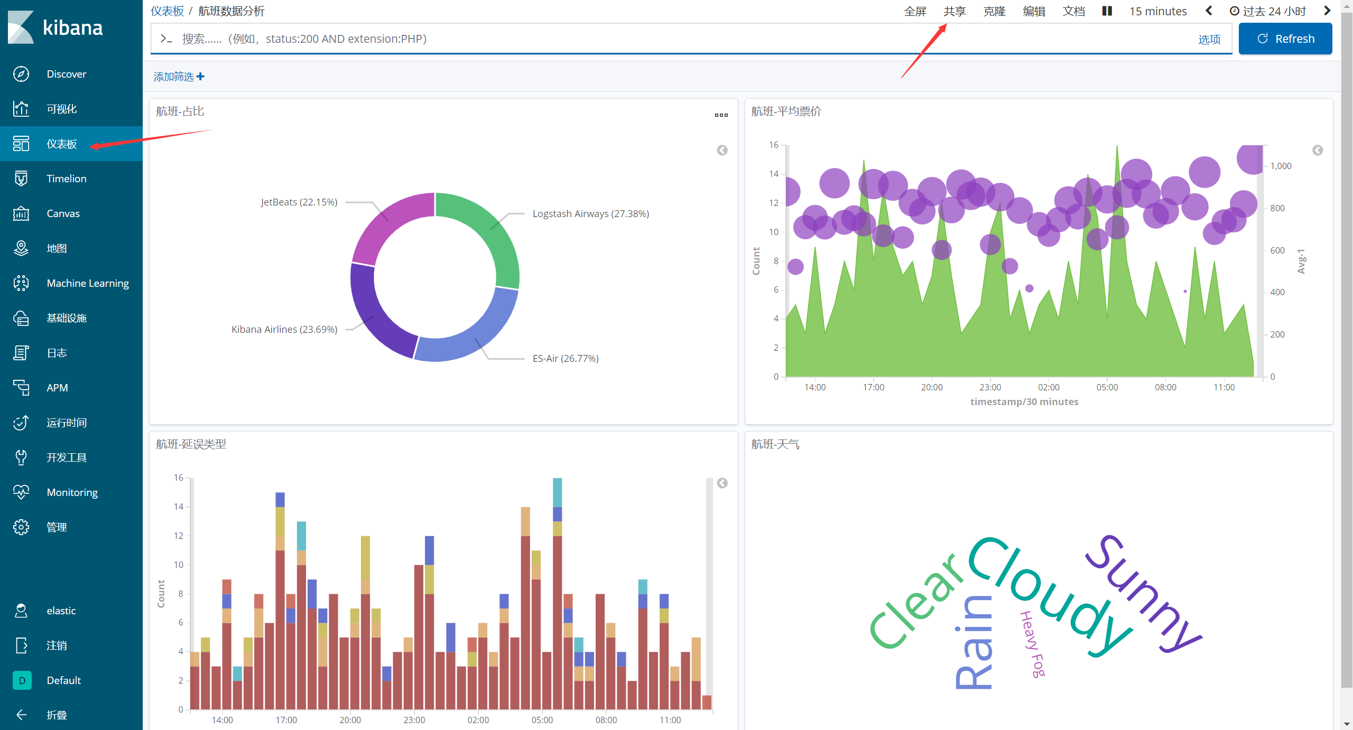Image resolution: width=1353 pixels, height=730 pixels.
Task: Pause auto-refresh with the pause button
Action: pyautogui.click(x=1107, y=11)
